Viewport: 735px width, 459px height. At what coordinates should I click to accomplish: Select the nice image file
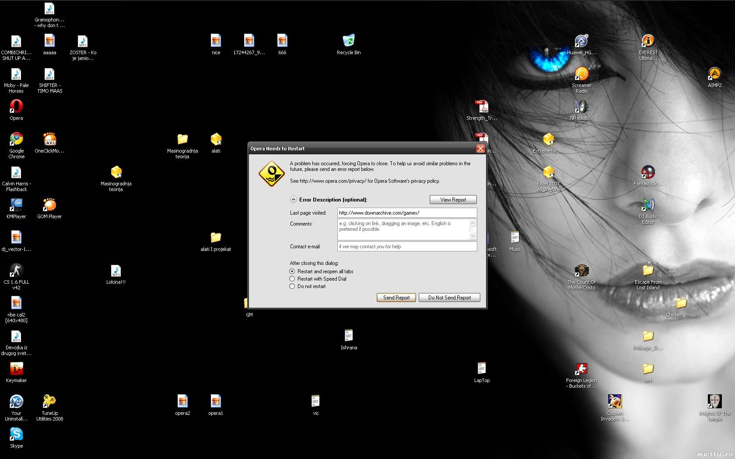click(216, 41)
